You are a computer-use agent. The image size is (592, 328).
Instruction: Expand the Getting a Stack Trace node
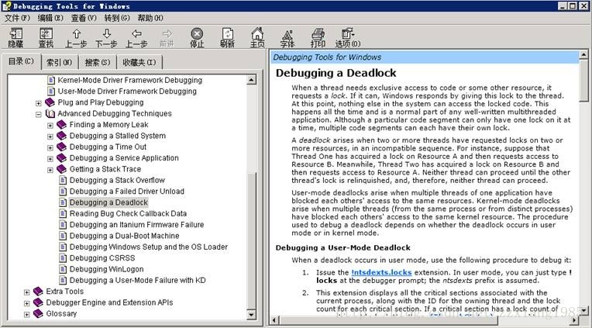[x=50, y=170]
